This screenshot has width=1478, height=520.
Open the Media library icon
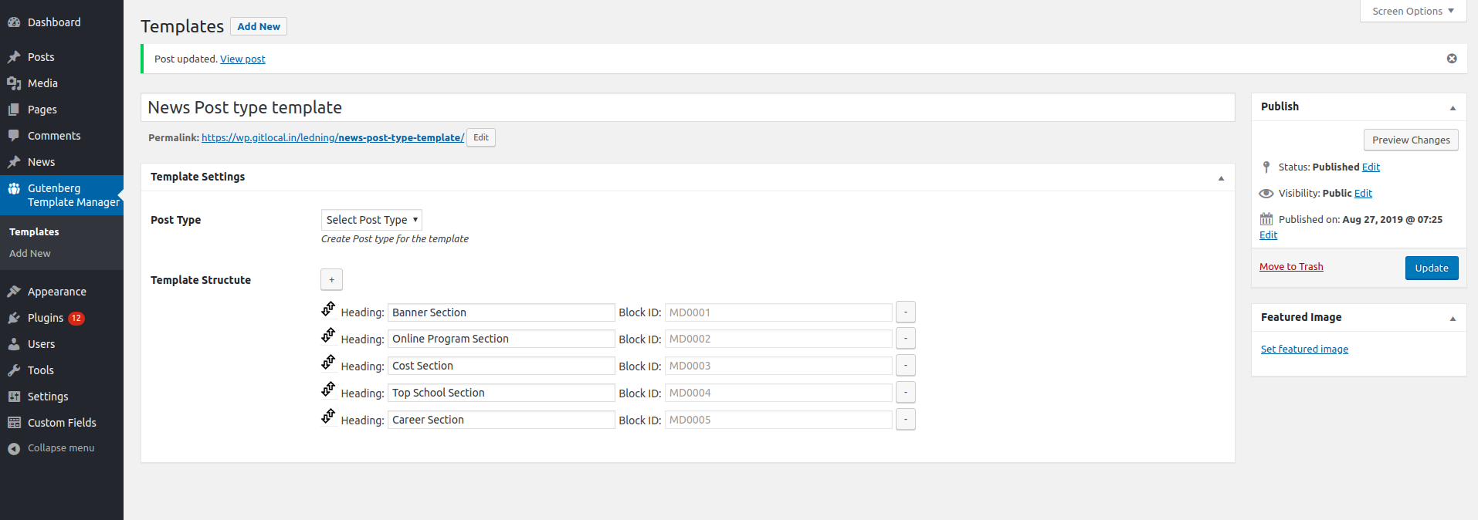(14, 83)
